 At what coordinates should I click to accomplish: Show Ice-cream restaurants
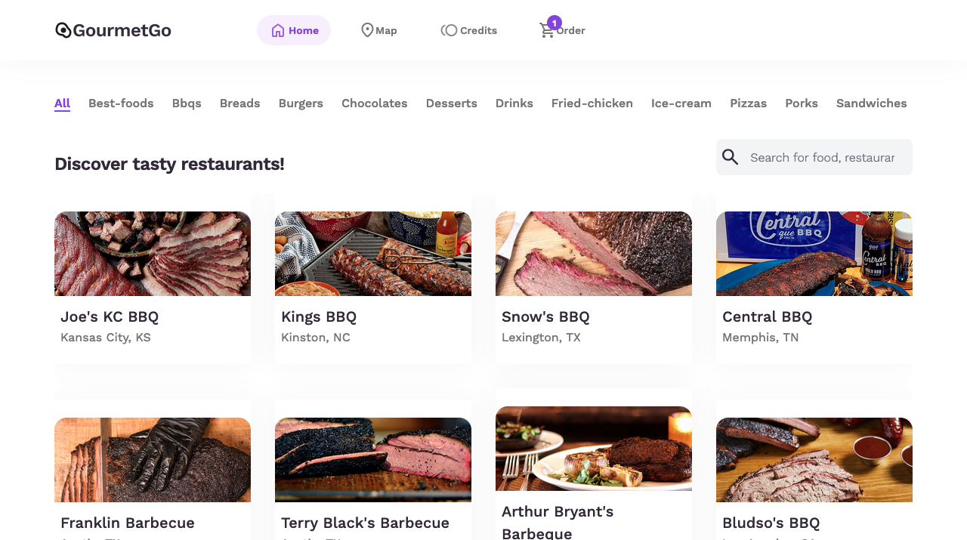(x=681, y=103)
